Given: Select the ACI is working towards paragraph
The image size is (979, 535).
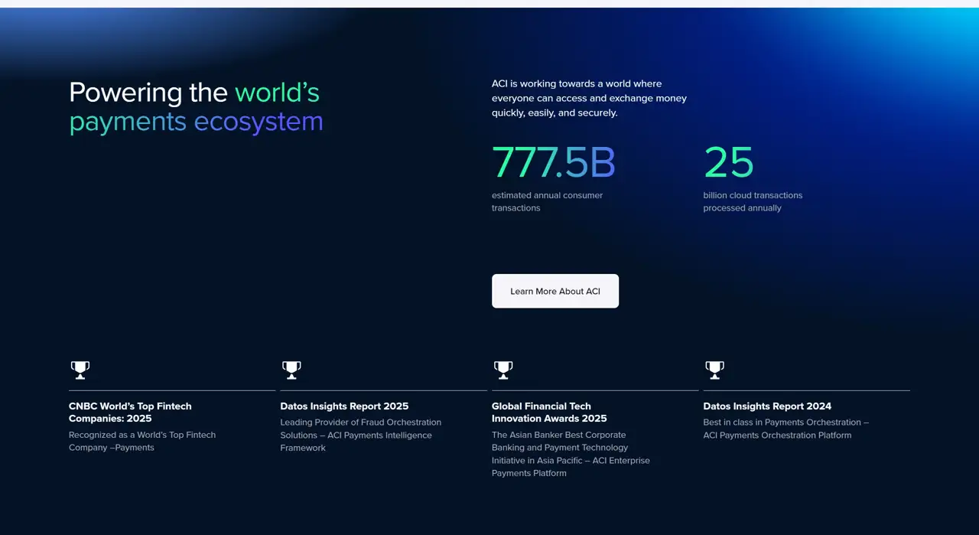Looking at the screenshot, I should point(589,98).
